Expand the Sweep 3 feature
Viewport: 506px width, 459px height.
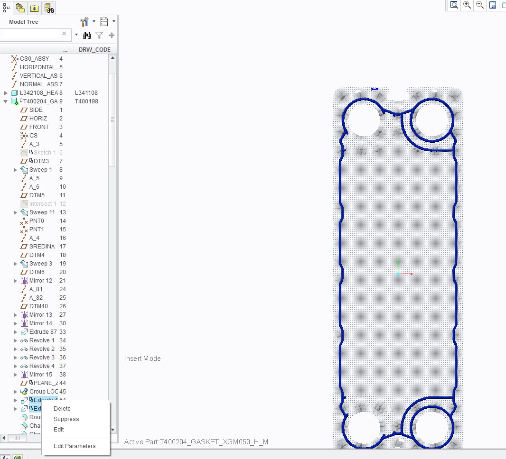[x=15, y=264]
